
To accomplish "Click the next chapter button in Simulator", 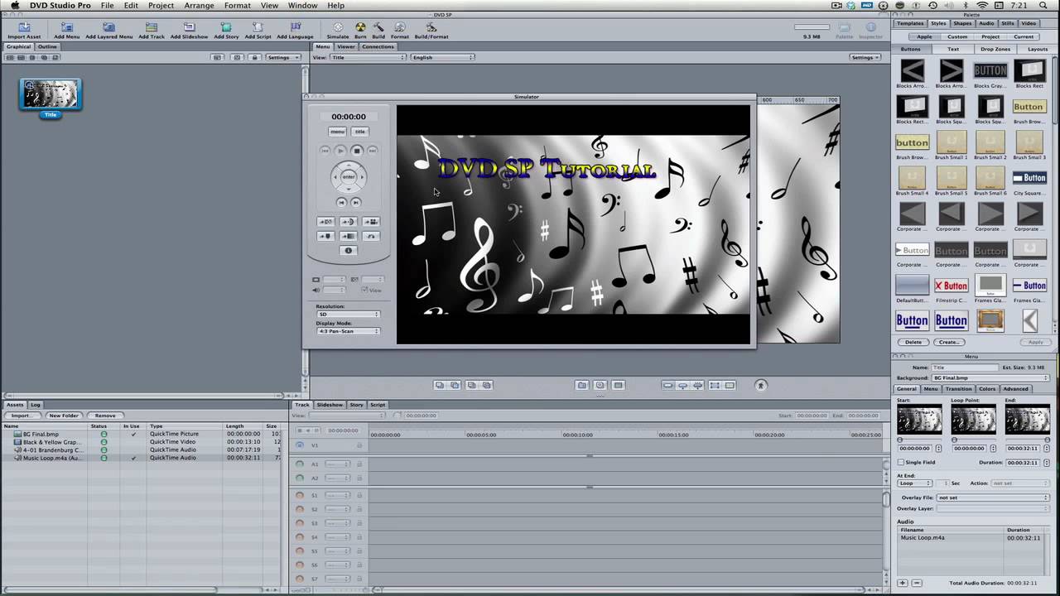I will (356, 202).
